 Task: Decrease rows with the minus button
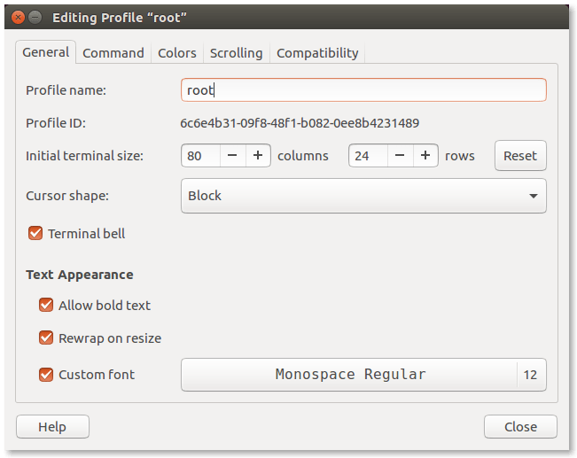tap(400, 156)
